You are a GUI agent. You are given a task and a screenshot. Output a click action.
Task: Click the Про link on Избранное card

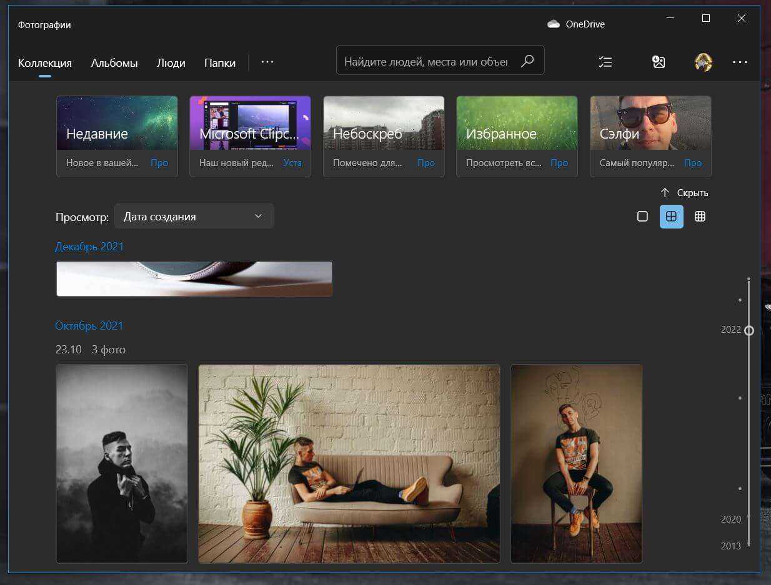pyautogui.click(x=559, y=163)
